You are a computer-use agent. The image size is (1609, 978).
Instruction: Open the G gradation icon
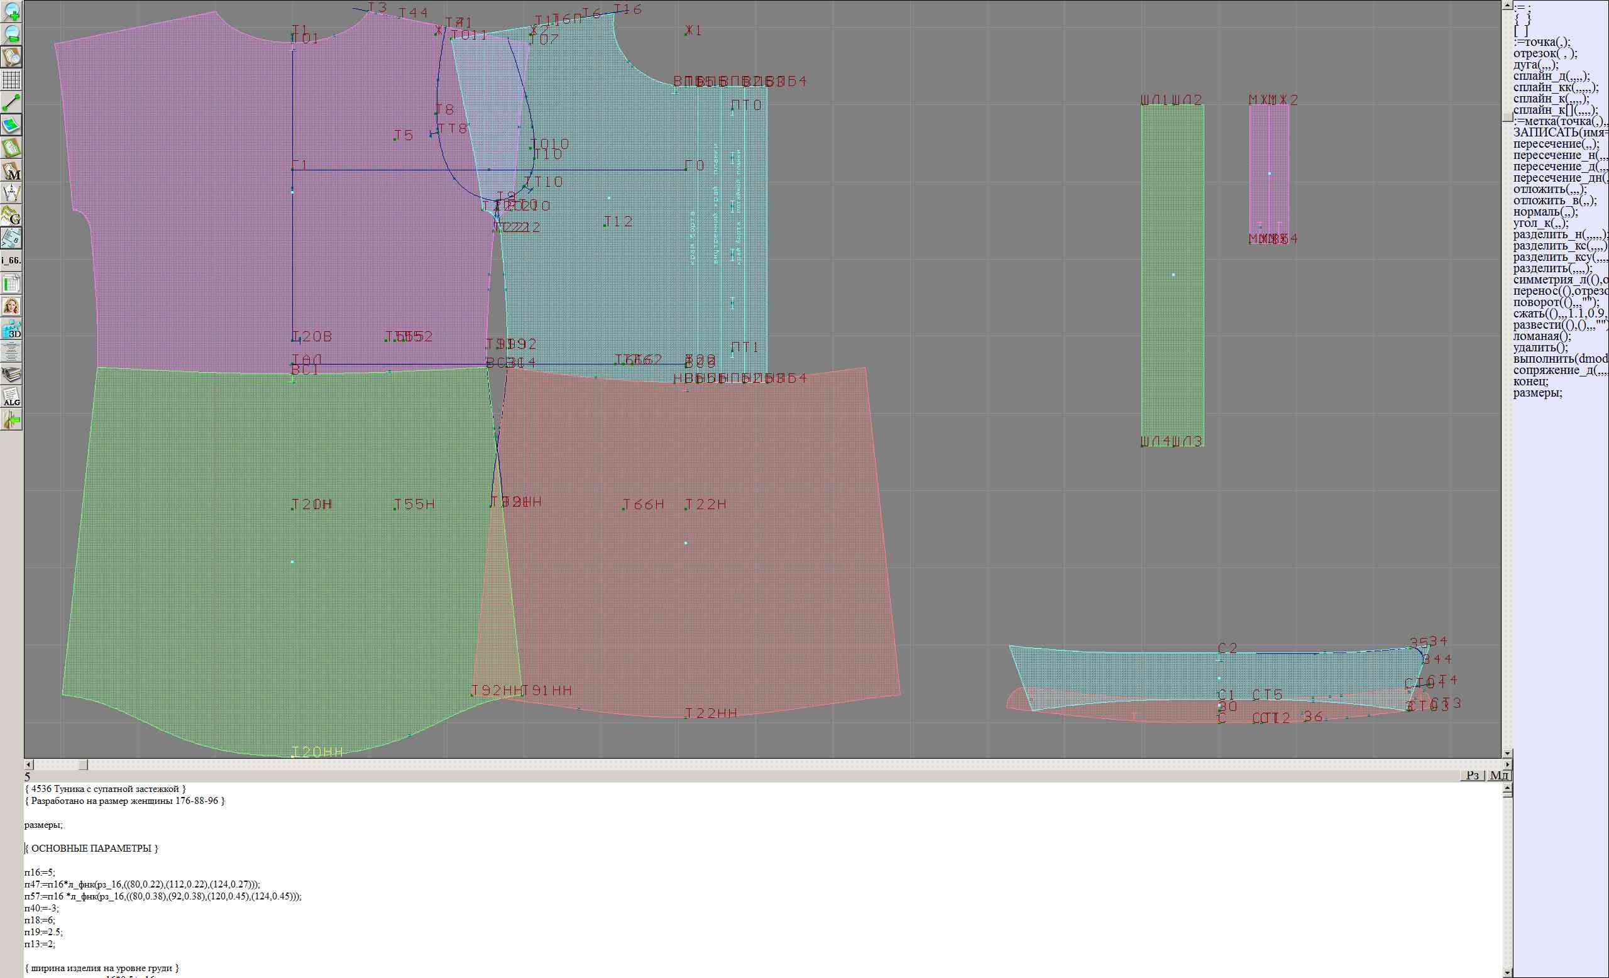point(11,216)
